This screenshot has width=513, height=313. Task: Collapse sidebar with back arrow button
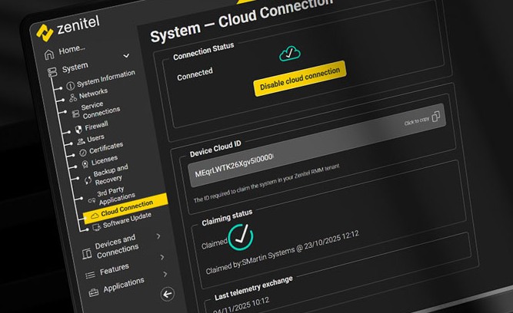tap(168, 295)
